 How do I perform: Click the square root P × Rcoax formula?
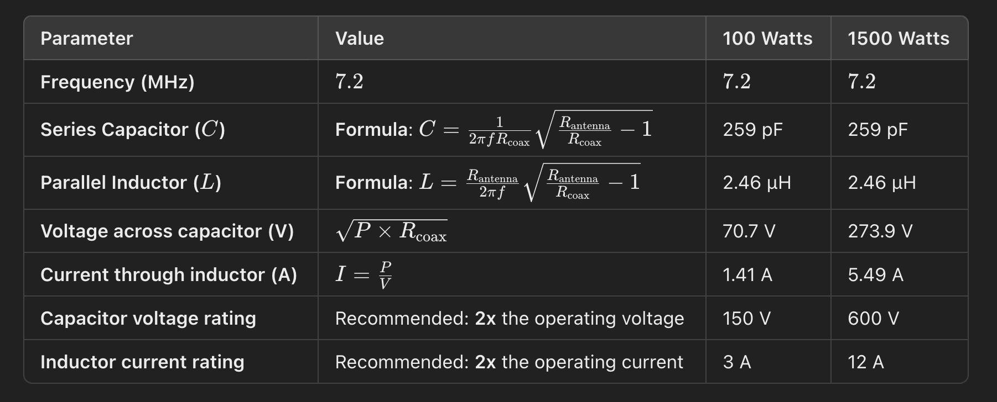pos(391,231)
